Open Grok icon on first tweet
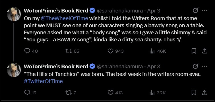 [195, 10]
